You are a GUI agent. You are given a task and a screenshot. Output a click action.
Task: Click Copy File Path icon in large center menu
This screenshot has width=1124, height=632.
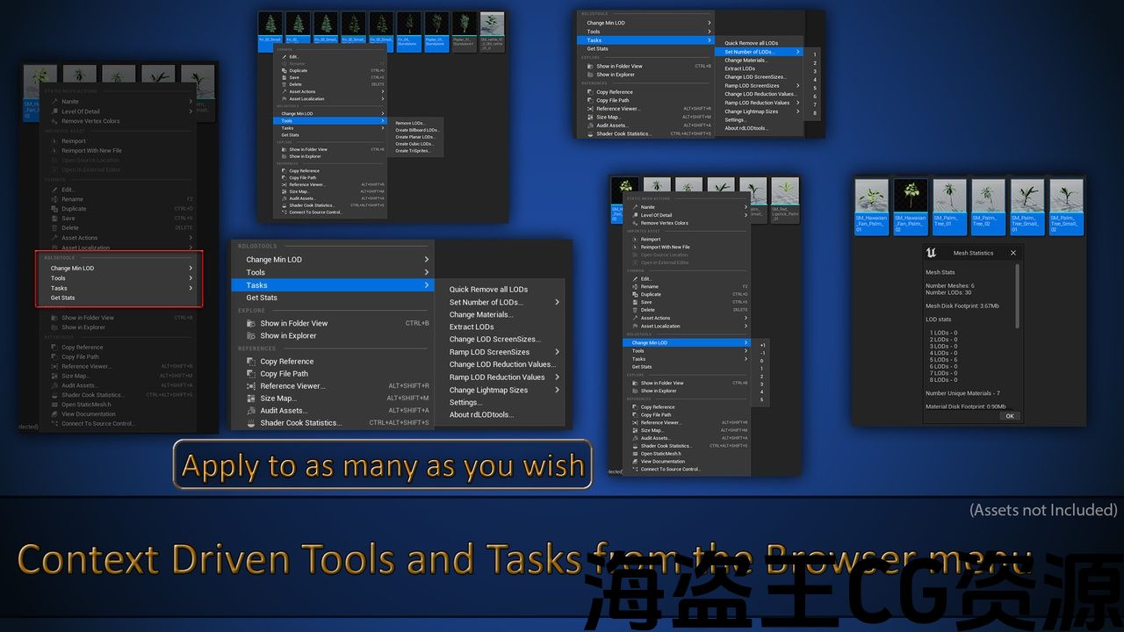(251, 374)
